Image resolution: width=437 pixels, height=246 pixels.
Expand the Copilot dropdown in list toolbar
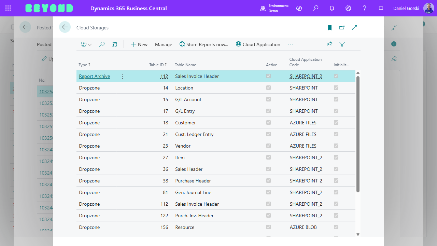click(x=86, y=44)
